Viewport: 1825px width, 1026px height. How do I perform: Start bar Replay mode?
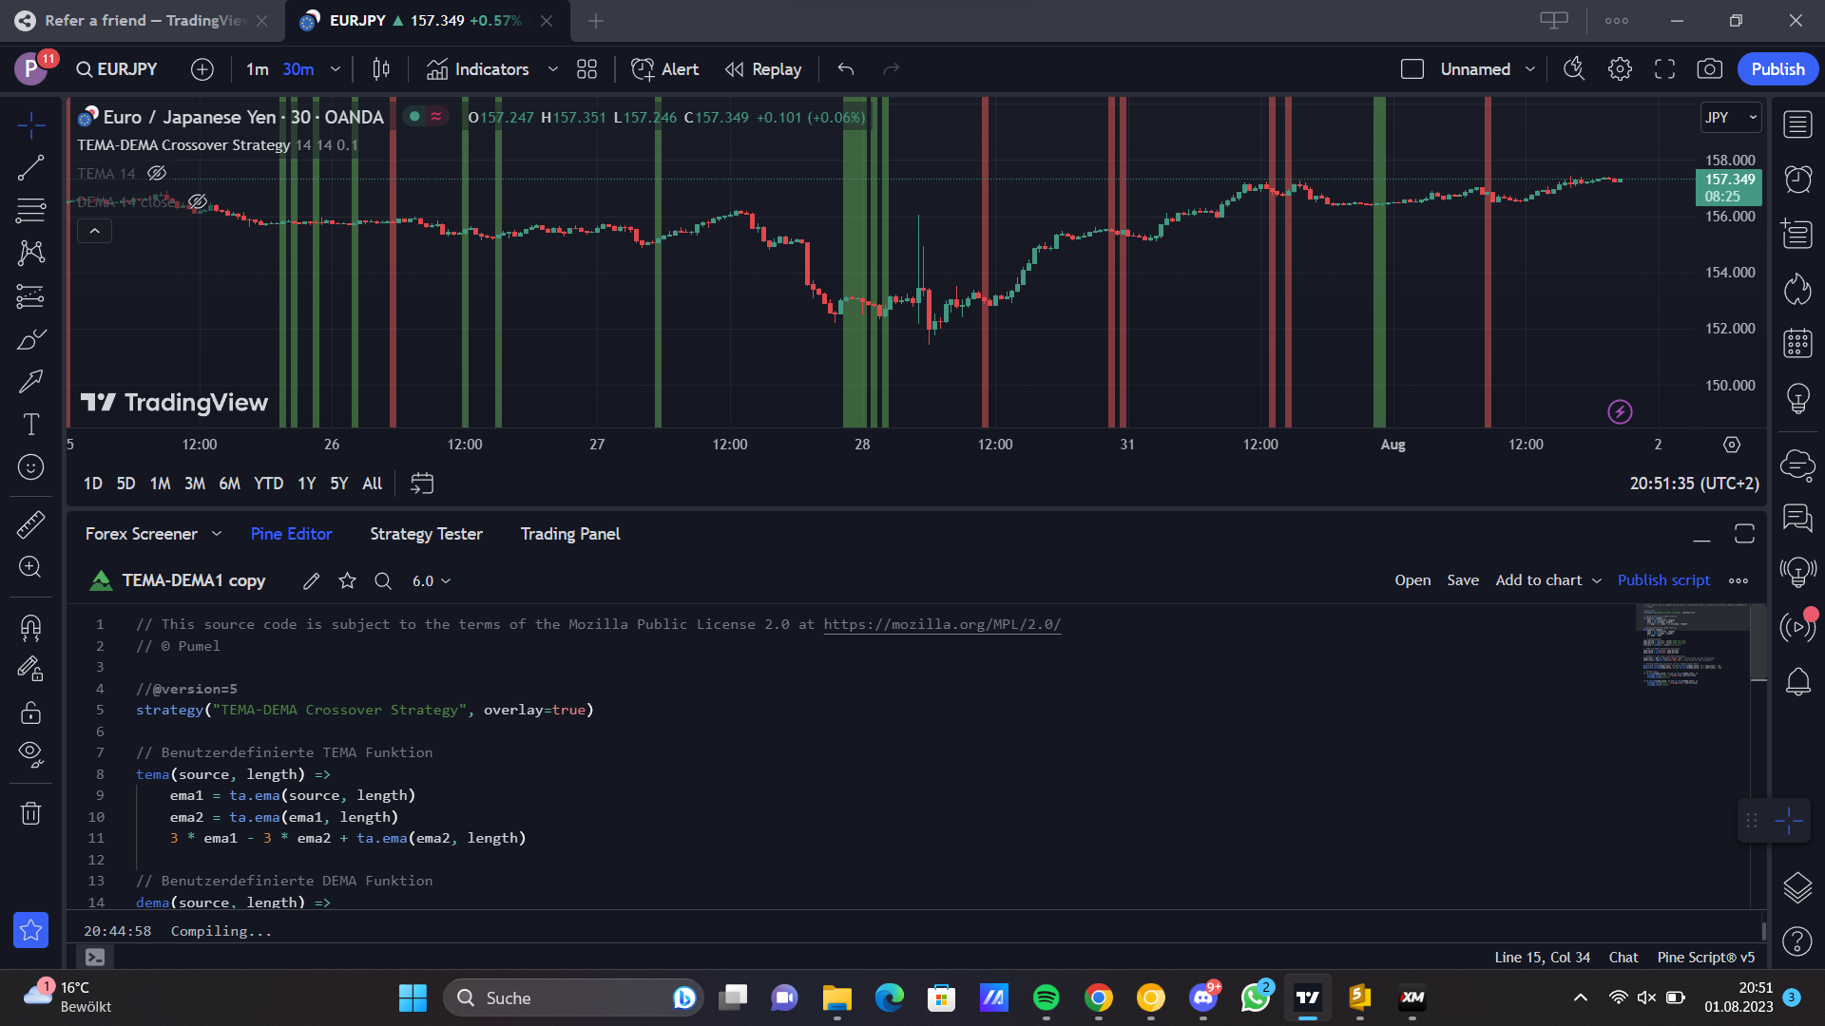click(x=762, y=68)
